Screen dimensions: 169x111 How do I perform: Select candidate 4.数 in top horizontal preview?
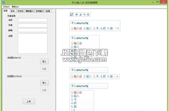(x=103, y=28)
